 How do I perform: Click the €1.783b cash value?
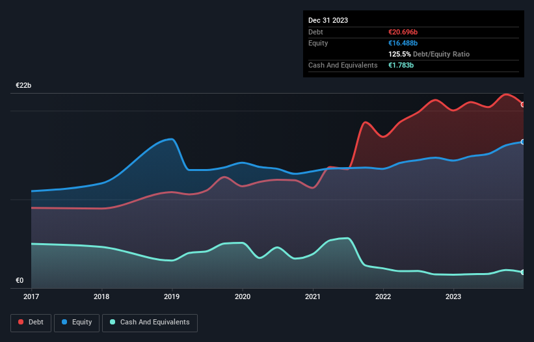click(401, 65)
